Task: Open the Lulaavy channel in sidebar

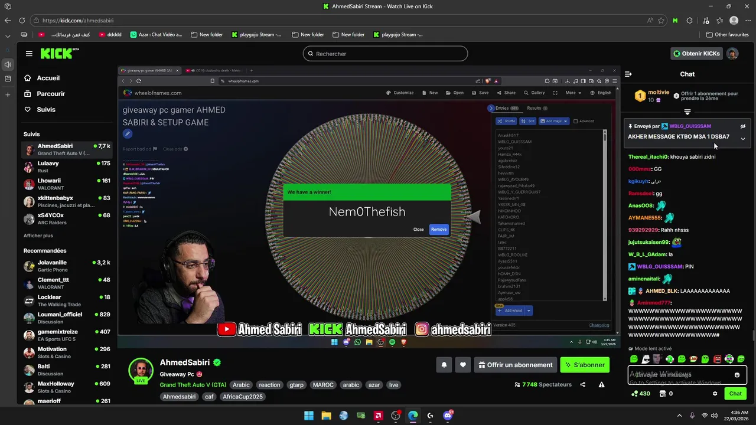Action: pos(67,167)
